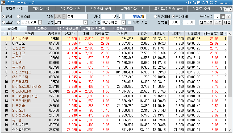Click the return-arrow box icon in title bar
The height and width of the screenshot is (133, 233).
(x=199, y=2)
